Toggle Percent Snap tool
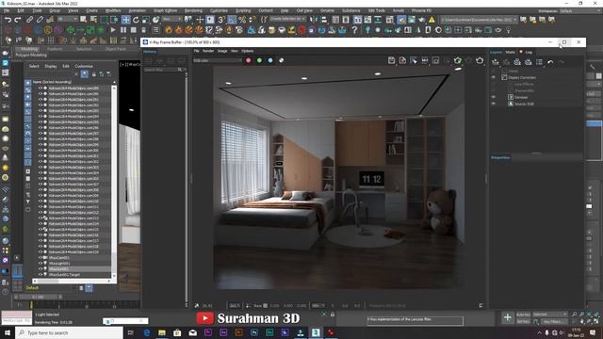Screen dimensions: 603x339 [x=242, y=19]
